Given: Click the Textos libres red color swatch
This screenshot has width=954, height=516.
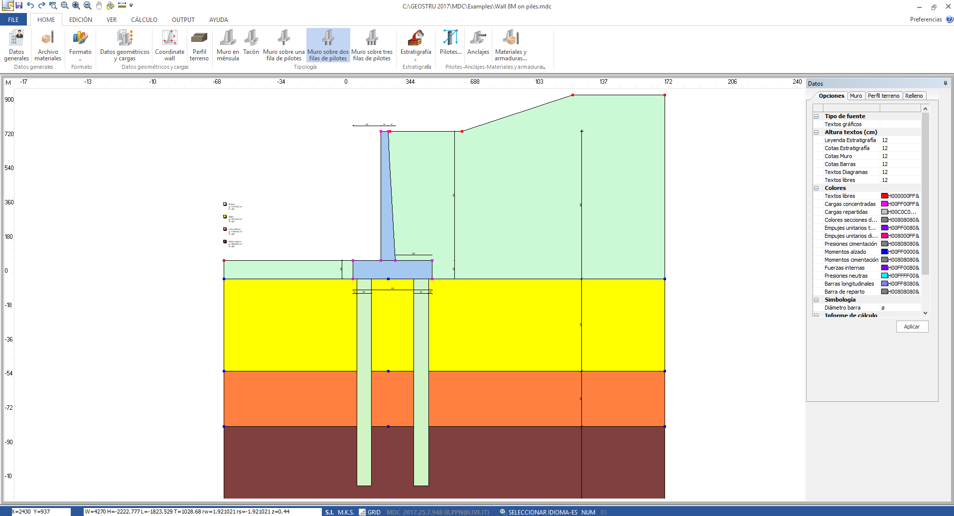Looking at the screenshot, I should (x=884, y=196).
